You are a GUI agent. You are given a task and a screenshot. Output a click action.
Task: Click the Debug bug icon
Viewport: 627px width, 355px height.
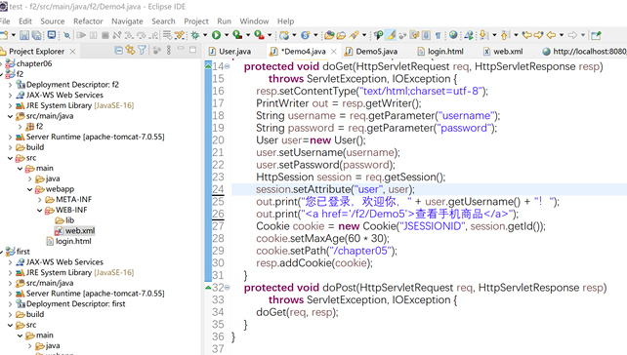point(195,35)
